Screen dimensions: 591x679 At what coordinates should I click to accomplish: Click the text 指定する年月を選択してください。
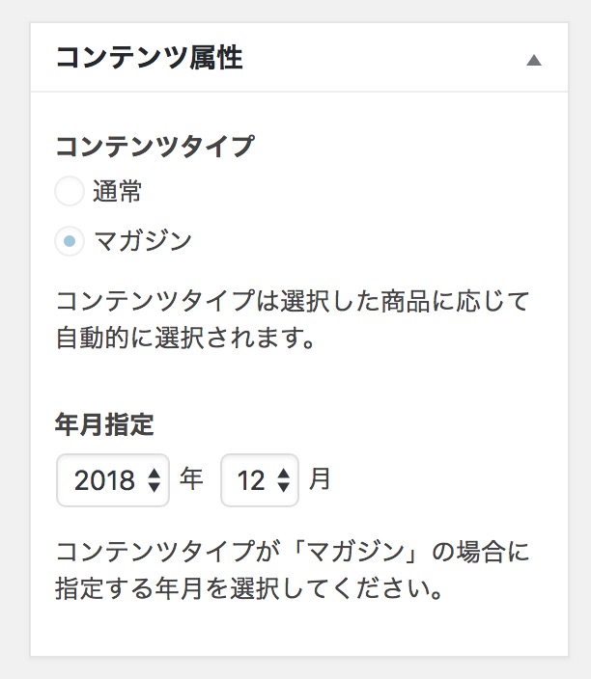(x=249, y=588)
